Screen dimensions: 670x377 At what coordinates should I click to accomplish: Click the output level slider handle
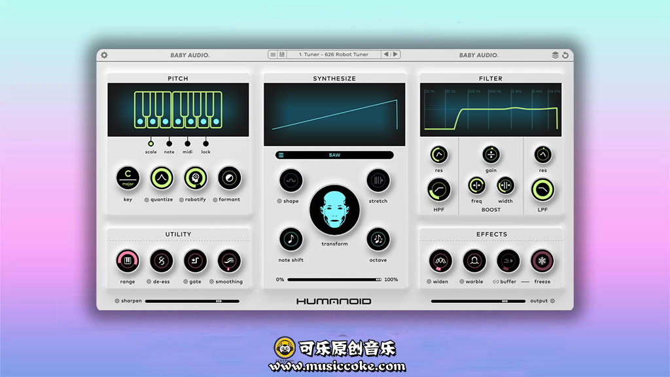coord(504,301)
